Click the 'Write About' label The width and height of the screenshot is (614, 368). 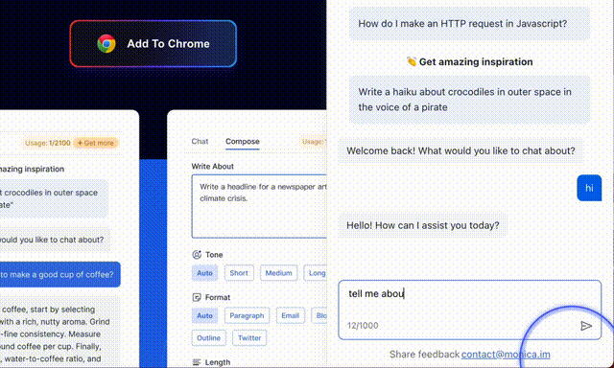(x=213, y=166)
